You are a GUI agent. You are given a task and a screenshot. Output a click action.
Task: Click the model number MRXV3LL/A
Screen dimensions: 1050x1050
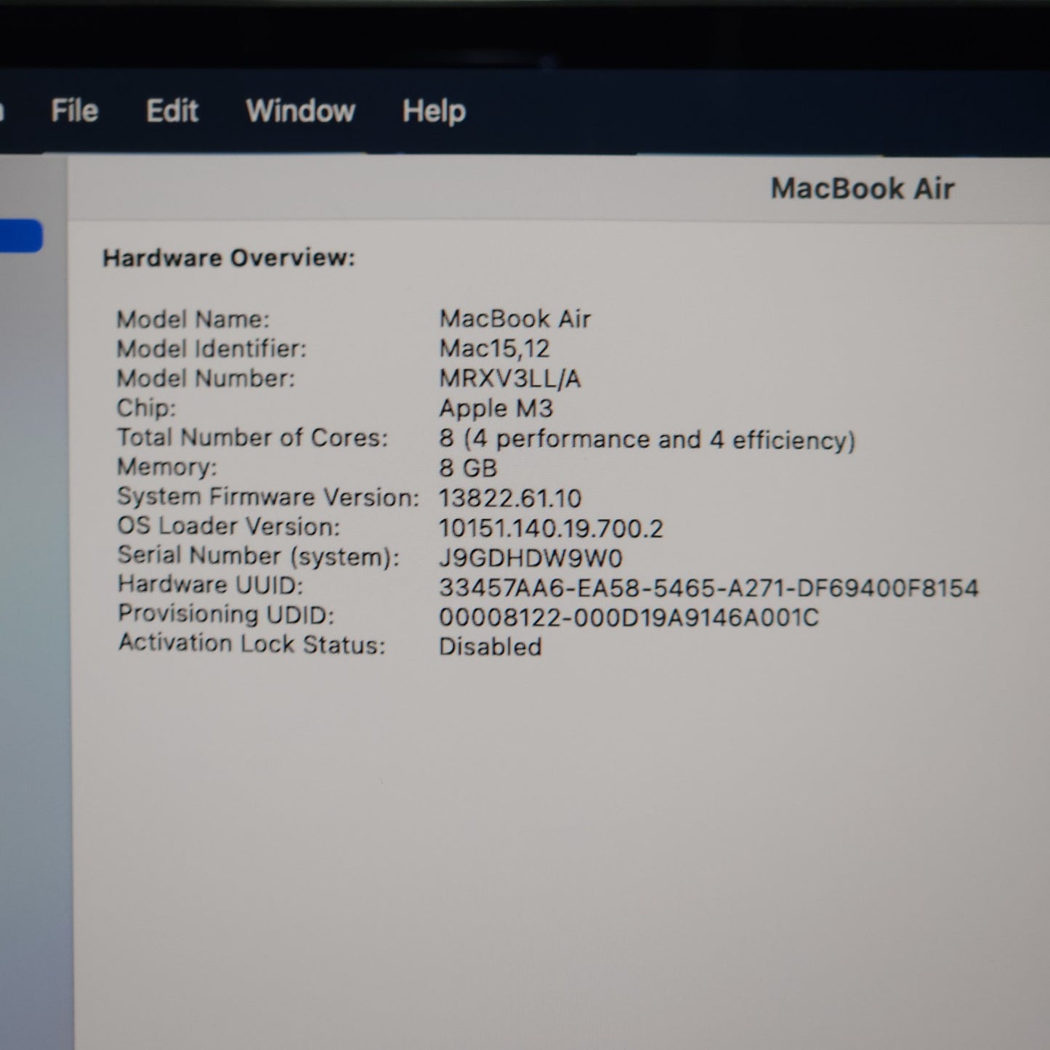pos(510,379)
